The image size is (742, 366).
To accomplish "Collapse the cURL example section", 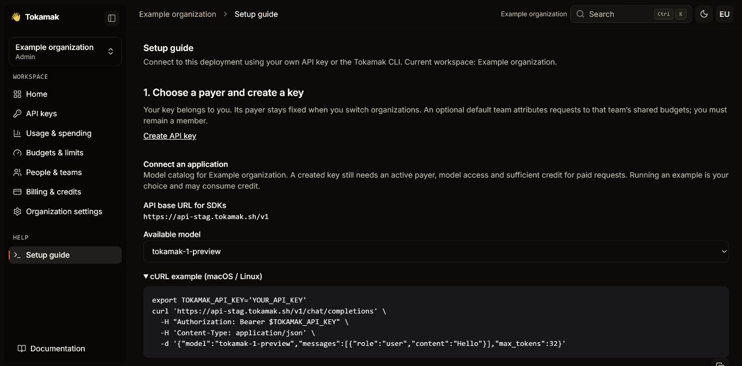I will click(203, 276).
